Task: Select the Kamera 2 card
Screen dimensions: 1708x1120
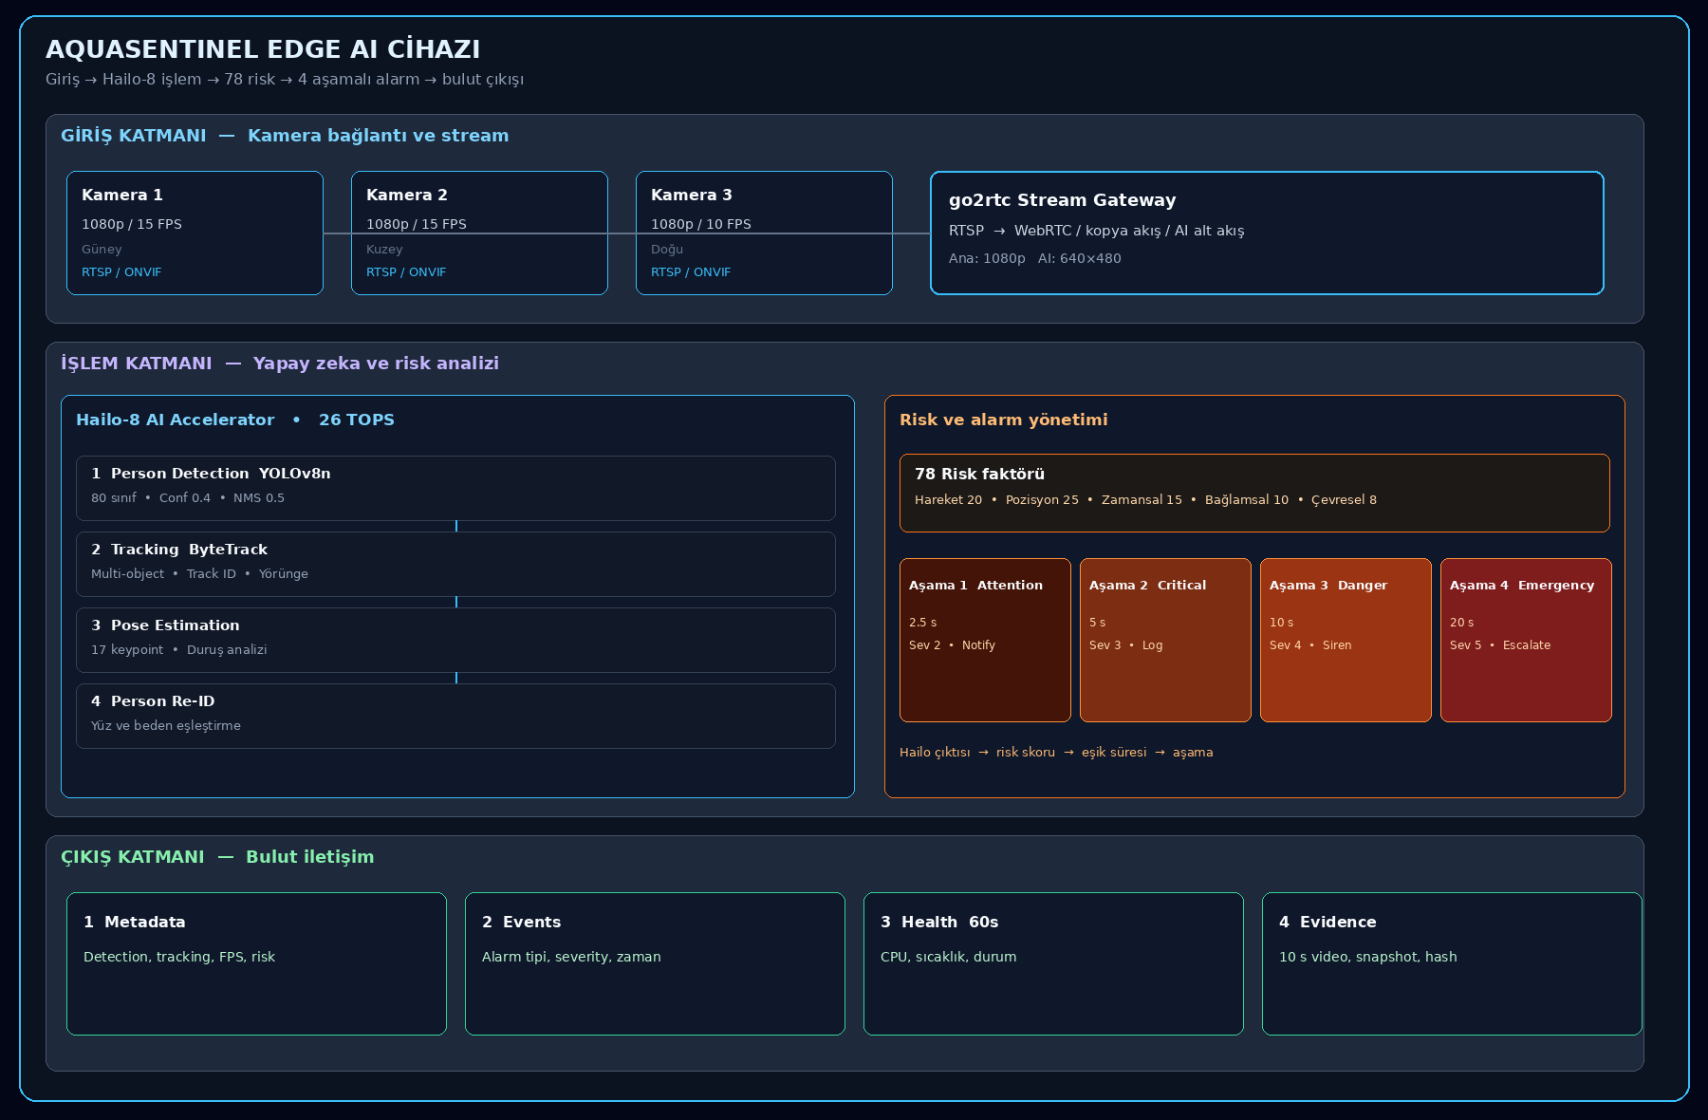Action: [x=479, y=233]
